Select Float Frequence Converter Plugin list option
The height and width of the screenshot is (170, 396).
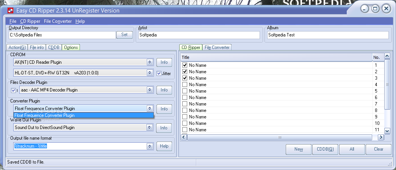point(84,115)
